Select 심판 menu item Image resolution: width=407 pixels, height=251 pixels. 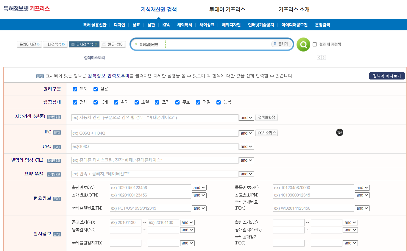point(151,25)
